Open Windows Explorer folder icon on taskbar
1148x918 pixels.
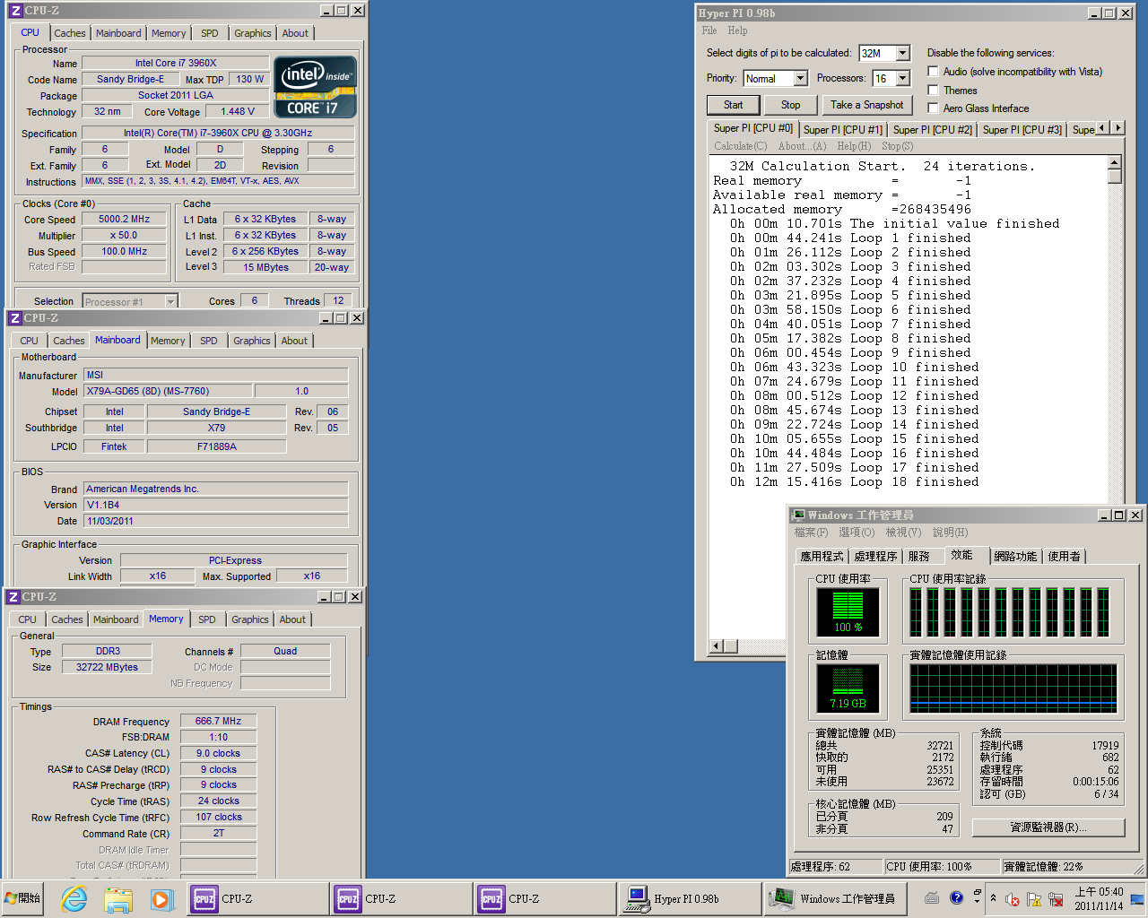118,898
